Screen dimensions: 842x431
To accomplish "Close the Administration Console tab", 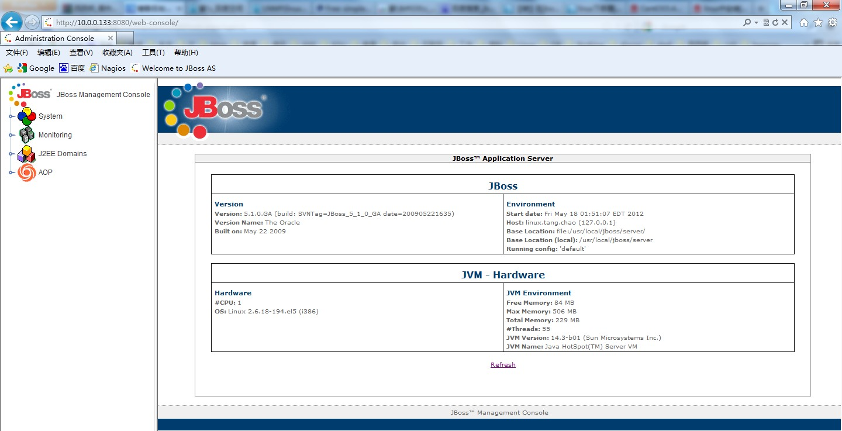I will coord(111,38).
